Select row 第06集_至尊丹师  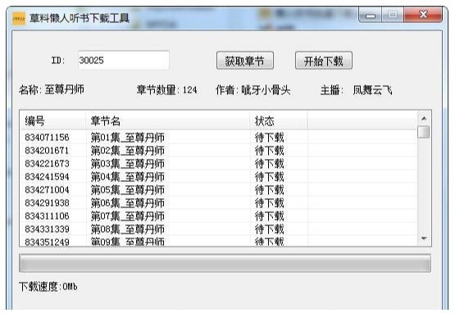(x=219, y=202)
